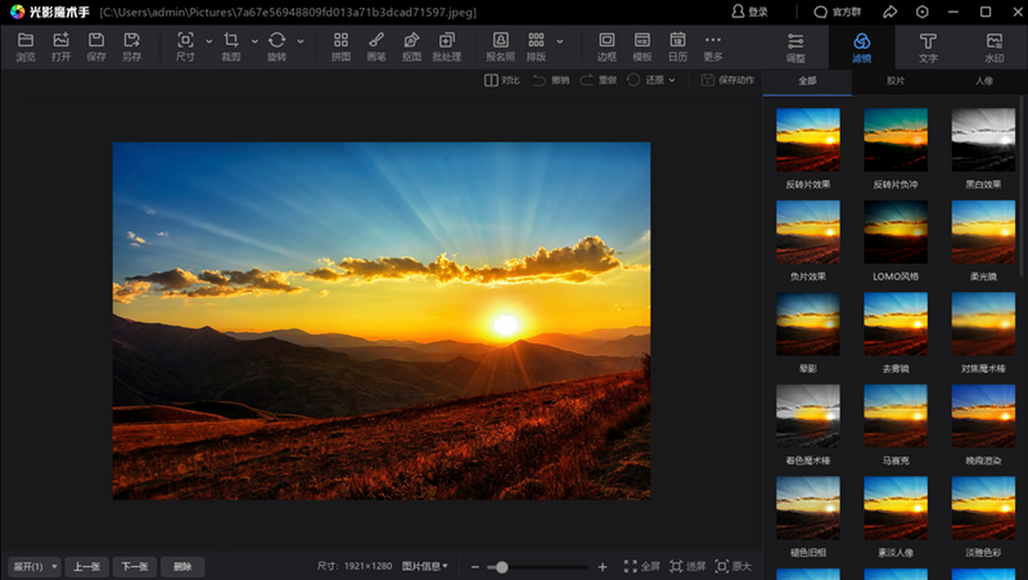Click the 批处理 batch processing icon
The image size is (1028, 580).
[x=446, y=45]
